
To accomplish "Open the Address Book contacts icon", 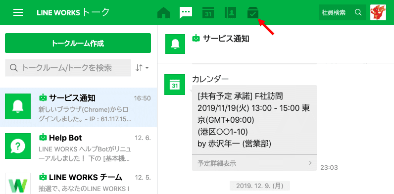I will pyautogui.click(x=230, y=13).
